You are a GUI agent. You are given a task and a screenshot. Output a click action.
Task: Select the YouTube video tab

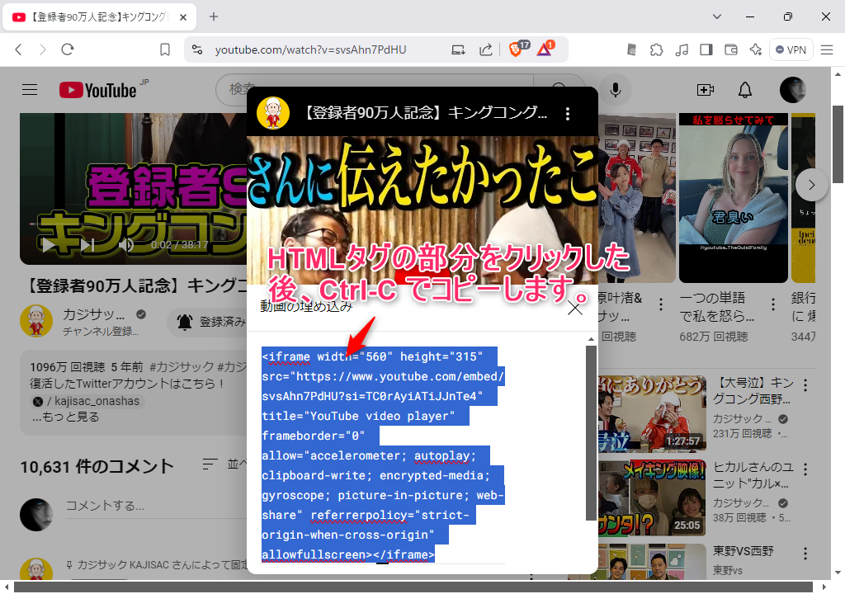click(100, 17)
